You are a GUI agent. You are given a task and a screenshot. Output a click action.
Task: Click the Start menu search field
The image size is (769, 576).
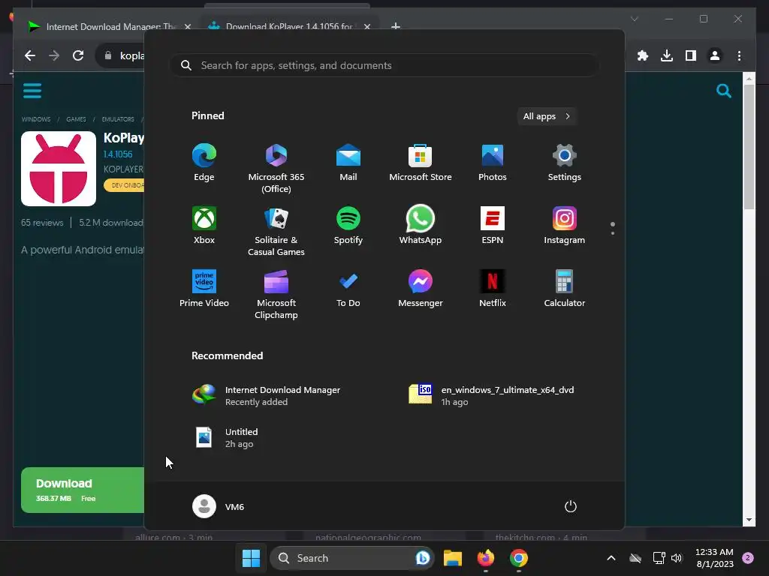(x=384, y=65)
